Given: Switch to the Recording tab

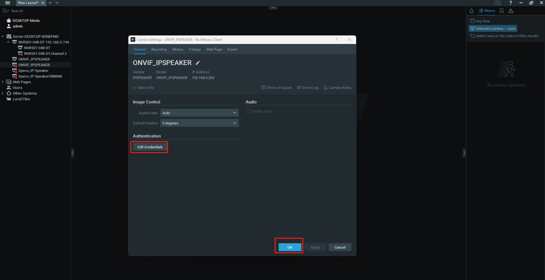Looking at the screenshot, I should click(159, 49).
